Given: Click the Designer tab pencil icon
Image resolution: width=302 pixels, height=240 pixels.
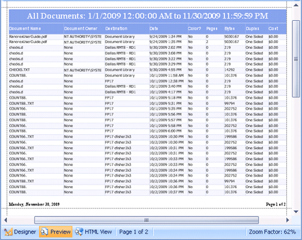Looking at the screenshot, I should (x=8, y=232).
